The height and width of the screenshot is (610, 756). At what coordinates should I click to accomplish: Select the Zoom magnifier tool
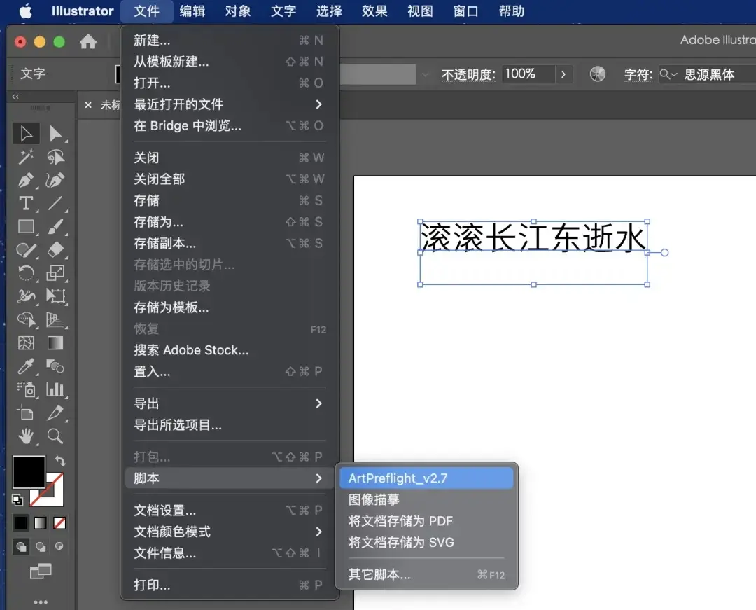pyautogui.click(x=55, y=436)
